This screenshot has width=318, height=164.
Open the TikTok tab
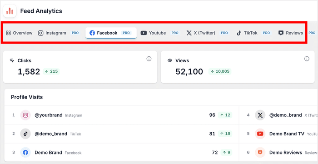254,33
